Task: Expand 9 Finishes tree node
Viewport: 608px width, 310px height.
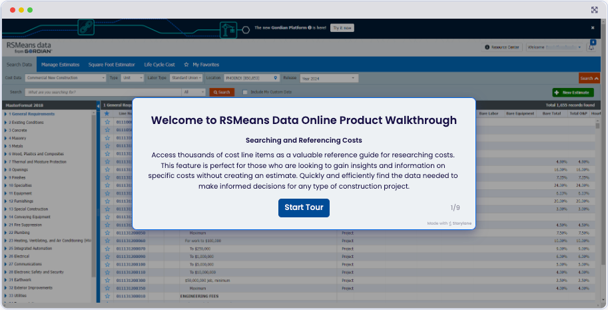Action: (x=5, y=178)
